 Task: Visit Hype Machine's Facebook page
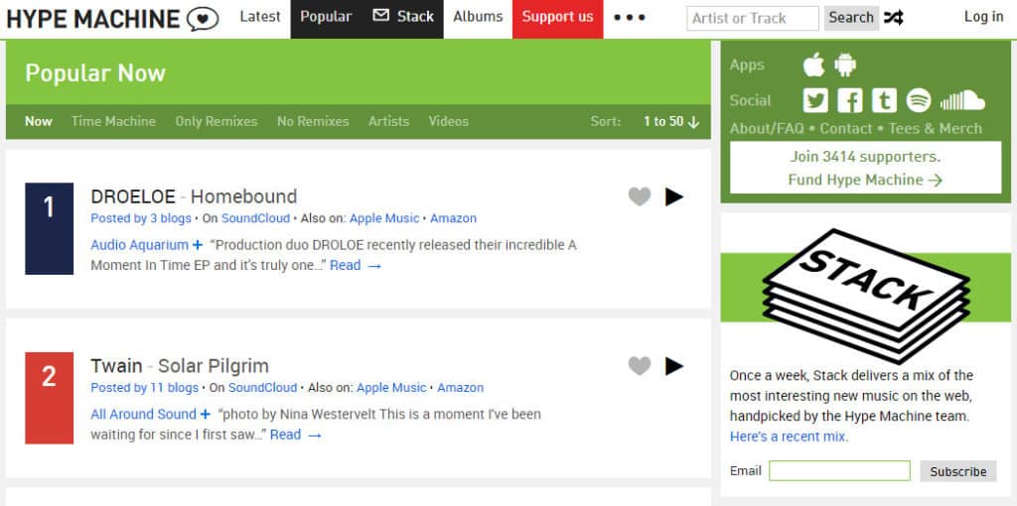pos(850,100)
